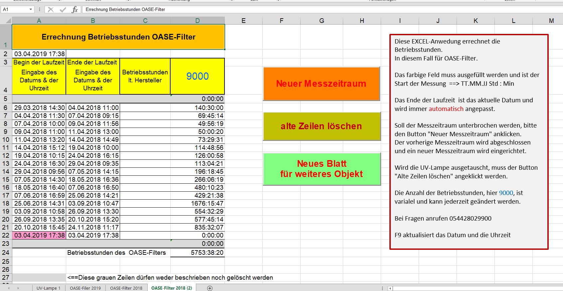
Task: Switch to the OASE-Filter 2018 sheet tab
Action: click(x=126, y=288)
